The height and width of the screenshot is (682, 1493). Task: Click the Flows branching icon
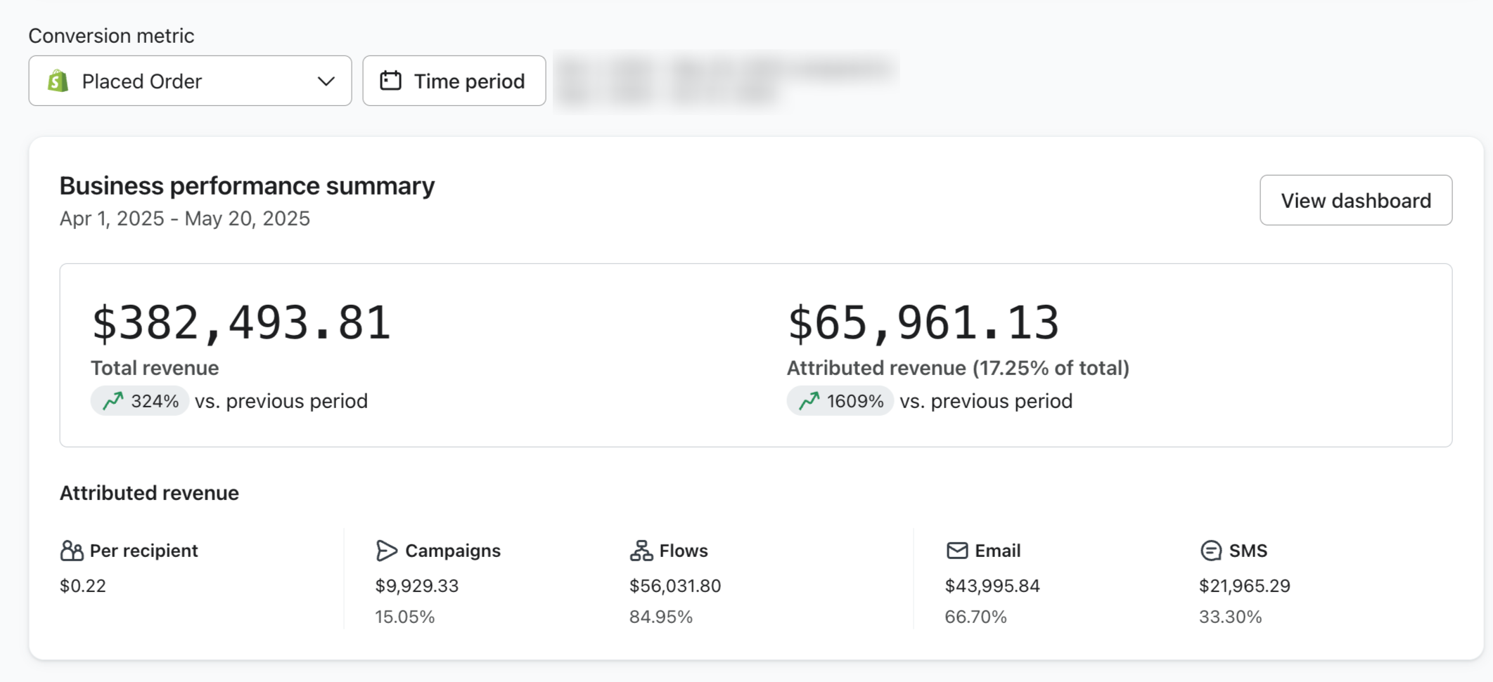641,550
